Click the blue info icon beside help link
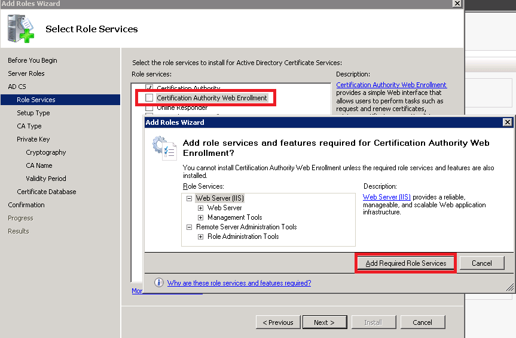516x338 pixels. pos(159,283)
